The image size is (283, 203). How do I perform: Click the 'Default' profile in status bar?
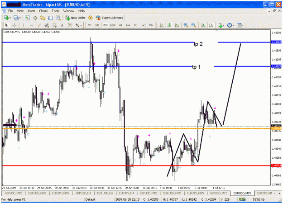tap(90, 199)
